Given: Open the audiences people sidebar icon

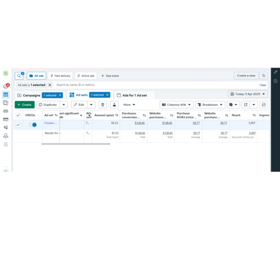Looking at the screenshot, I should (6, 111).
